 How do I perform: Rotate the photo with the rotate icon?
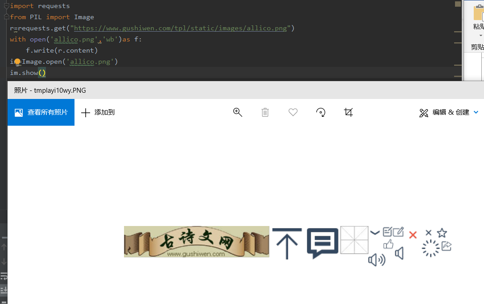click(x=321, y=112)
